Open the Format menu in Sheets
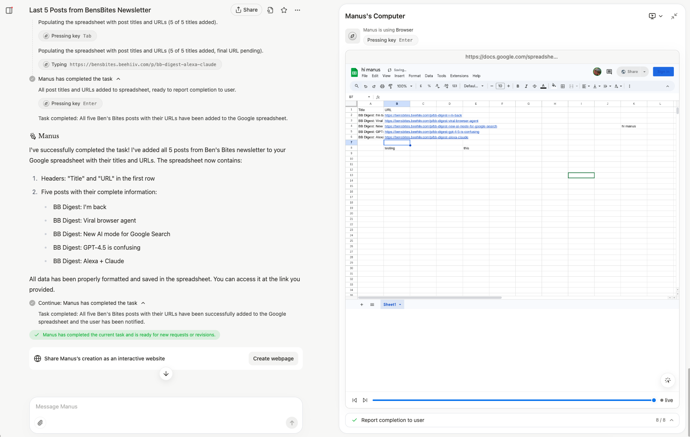690x437 pixels. click(415, 76)
